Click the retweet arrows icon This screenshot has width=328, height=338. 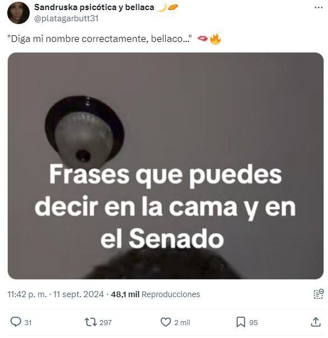(x=91, y=322)
